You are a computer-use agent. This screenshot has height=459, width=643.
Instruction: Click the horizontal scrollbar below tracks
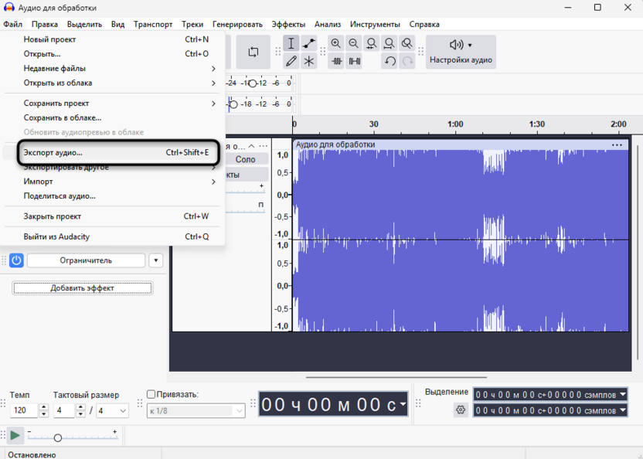[x=396, y=377]
